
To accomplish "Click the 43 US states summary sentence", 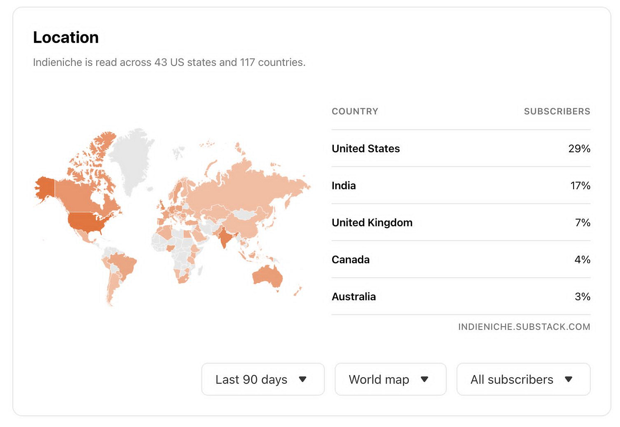I will click(169, 62).
